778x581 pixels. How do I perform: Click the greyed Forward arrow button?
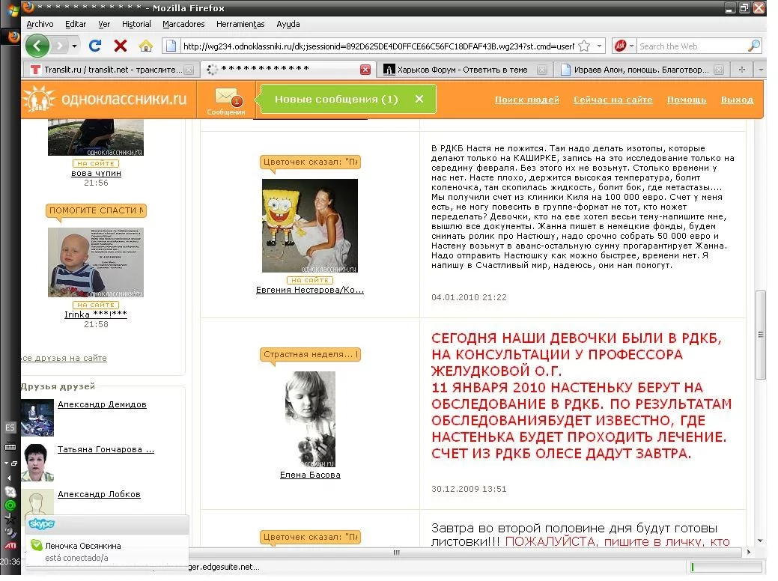60,46
